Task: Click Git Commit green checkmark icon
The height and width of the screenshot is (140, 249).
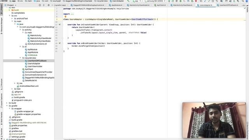Action: point(209,1)
